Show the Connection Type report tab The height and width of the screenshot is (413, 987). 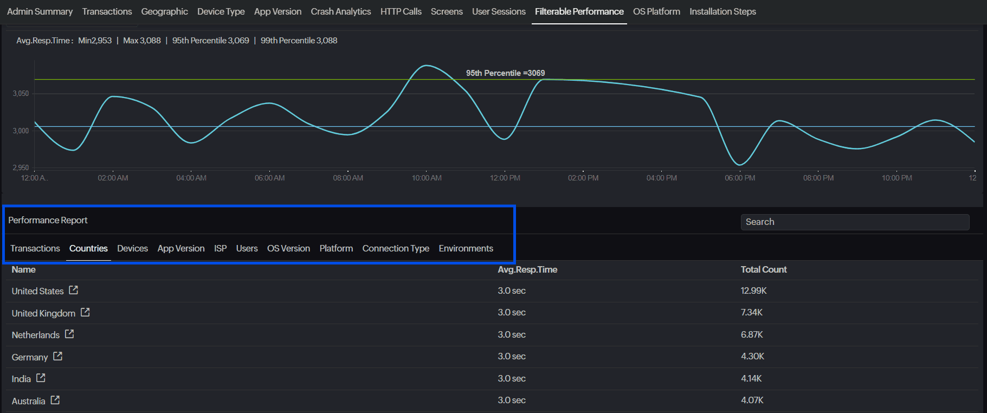point(396,248)
